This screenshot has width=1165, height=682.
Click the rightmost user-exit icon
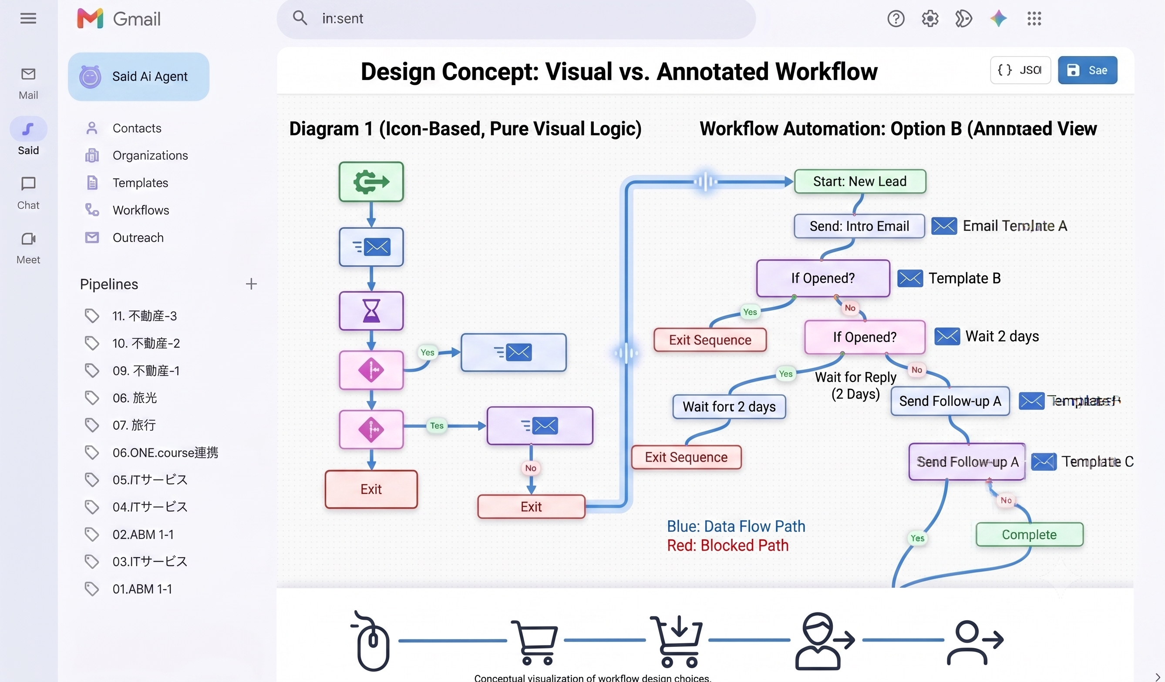[x=975, y=642]
